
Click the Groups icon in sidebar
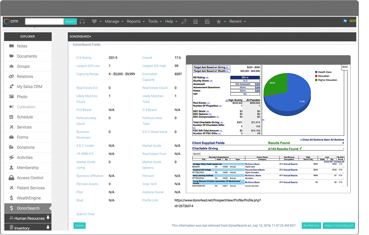pos(11,66)
